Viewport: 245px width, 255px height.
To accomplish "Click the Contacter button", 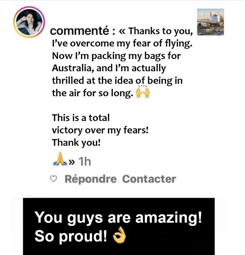I will click(x=149, y=179).
